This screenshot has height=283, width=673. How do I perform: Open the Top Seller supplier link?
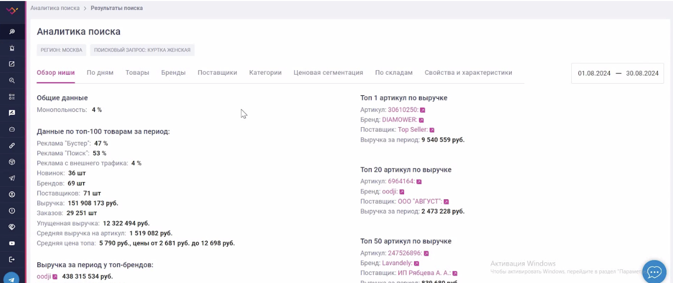[x=413, y=130]
